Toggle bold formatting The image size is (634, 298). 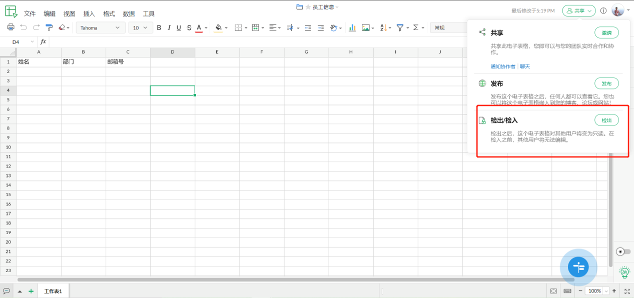[x=159, y=27]
